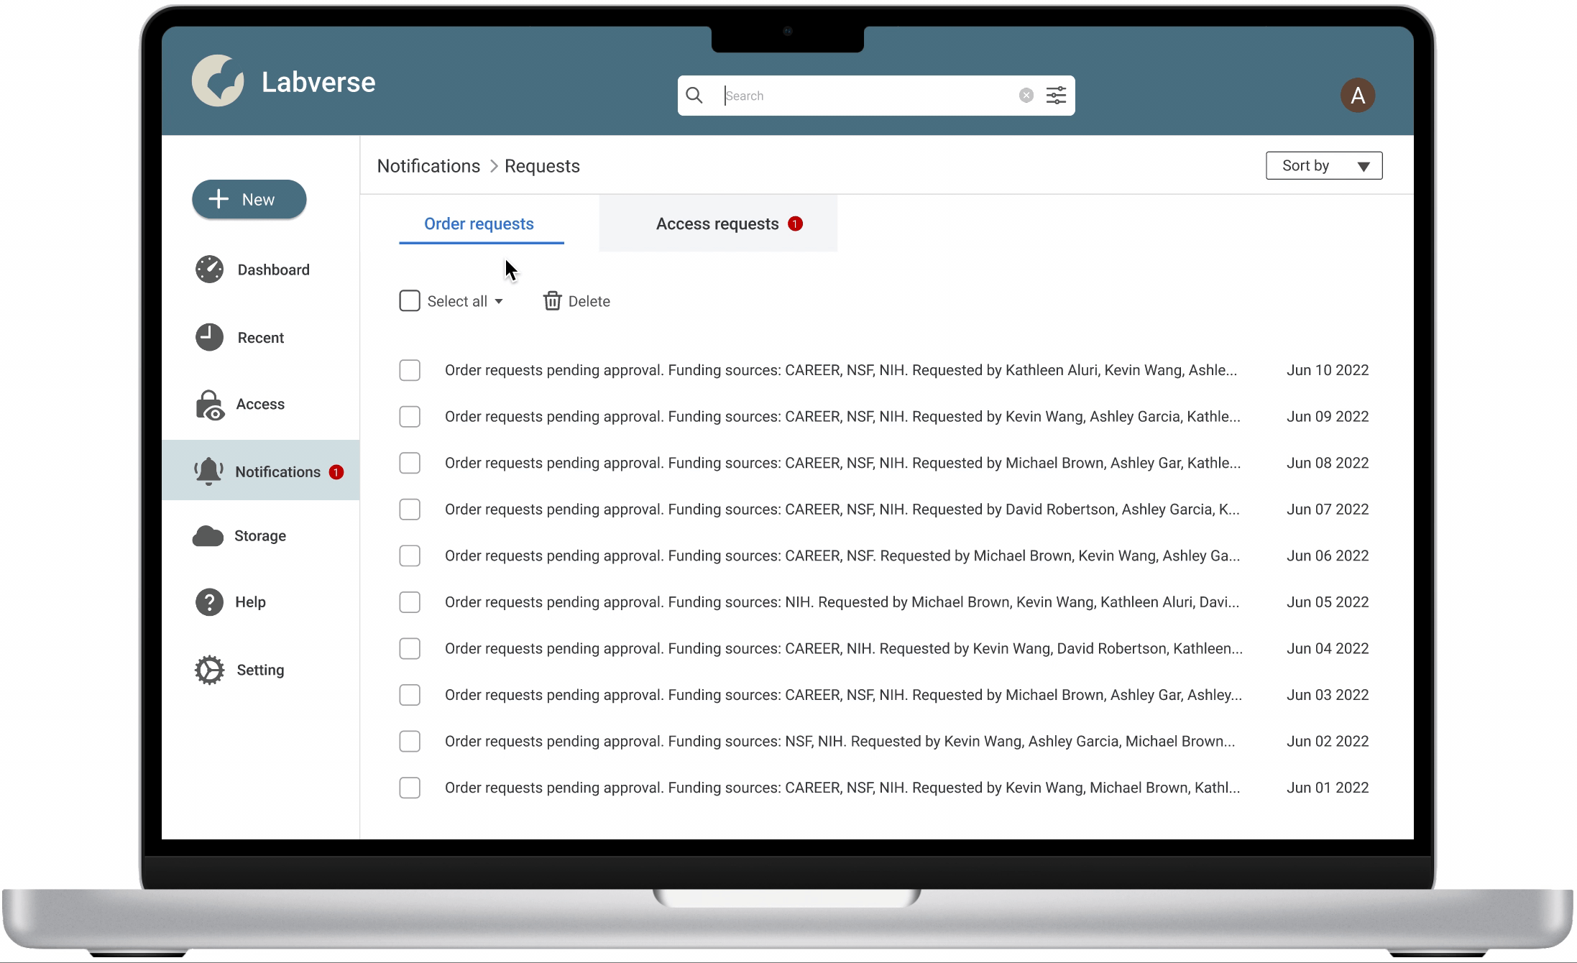Image resolution: width=1577 pixels, height=963 pixels.
Task: Select the Recent section icon
Action: pos(208,336)
